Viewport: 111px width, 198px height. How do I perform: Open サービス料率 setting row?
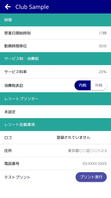tap(56, 72)
